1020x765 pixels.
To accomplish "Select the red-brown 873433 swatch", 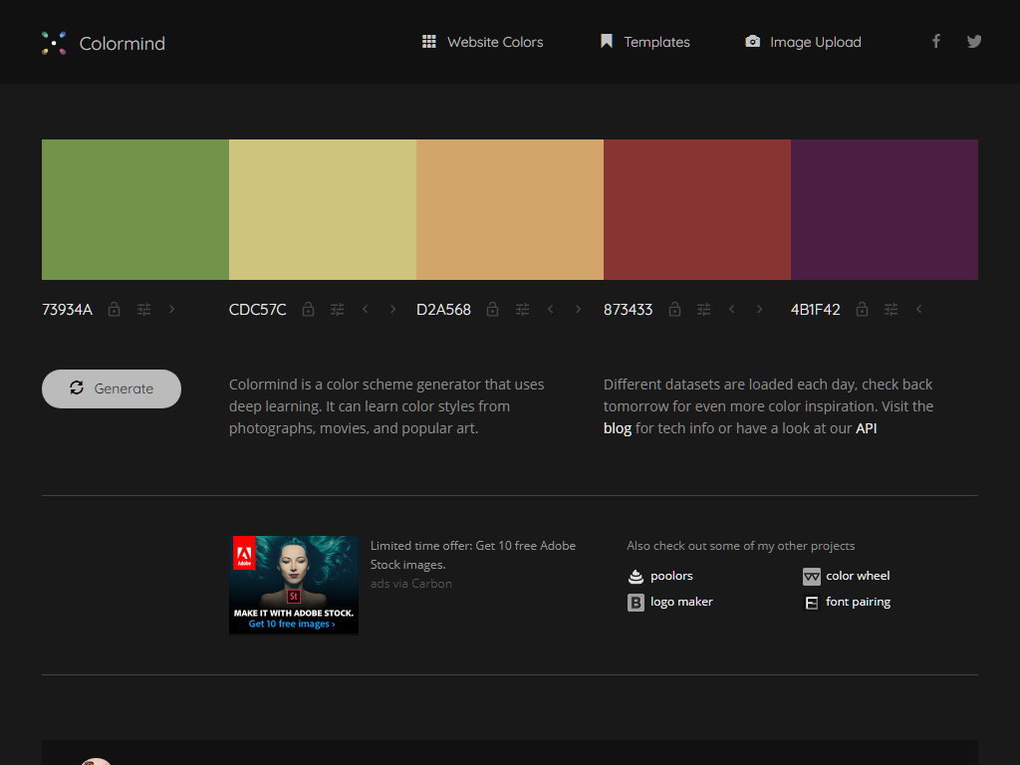I will click(697, 209).
